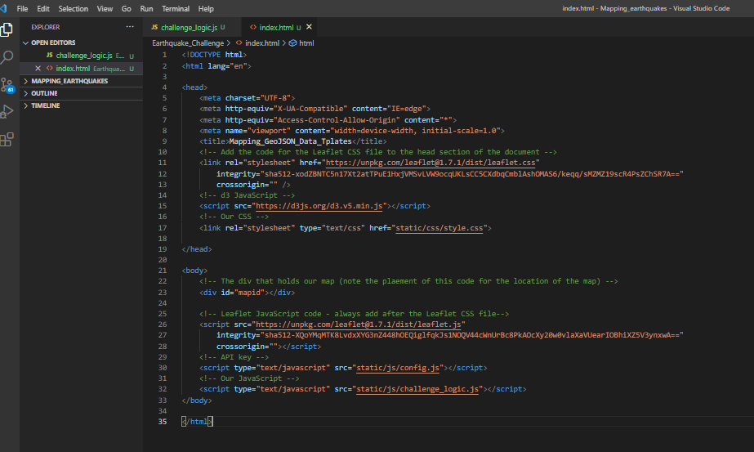Click line number 35 in gutter
The image size is (754, 452).
click(163, 422)
